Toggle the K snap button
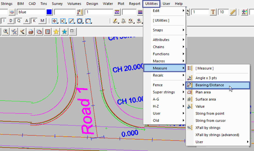Image resolution: width=254 pixels, height=151 pixels. tap(34, 21)
